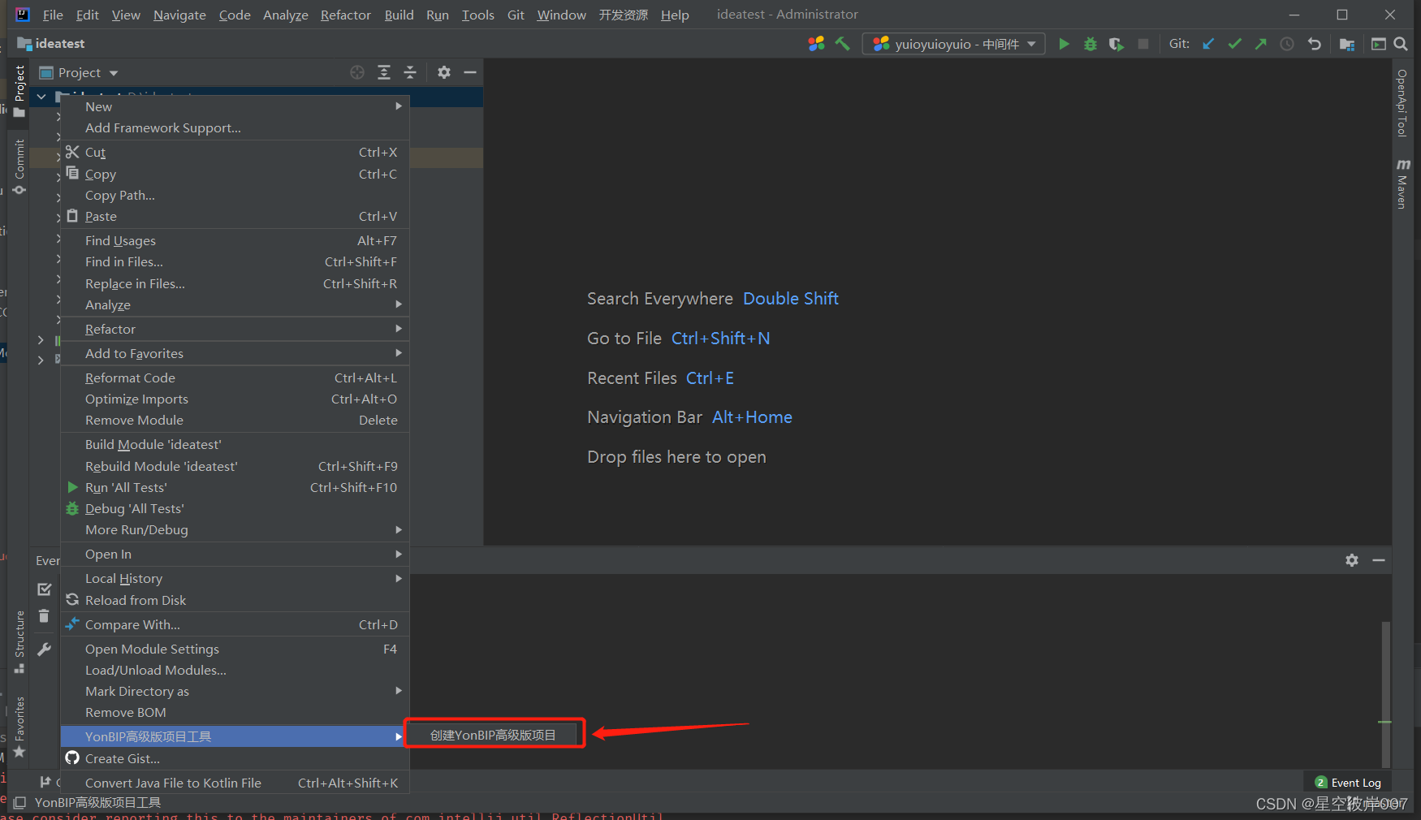This screenshot has height=820, width=1421.
Task: Open the OpenApi Tool side tab
Action: pyautogui.click(x=1402, y=103)
